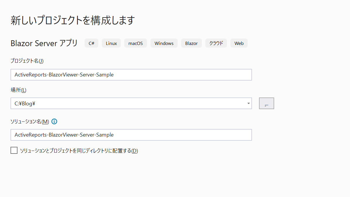This screenshot has height=197, width=350.
Task: Focus the project name input field
Action: point(131,75)
